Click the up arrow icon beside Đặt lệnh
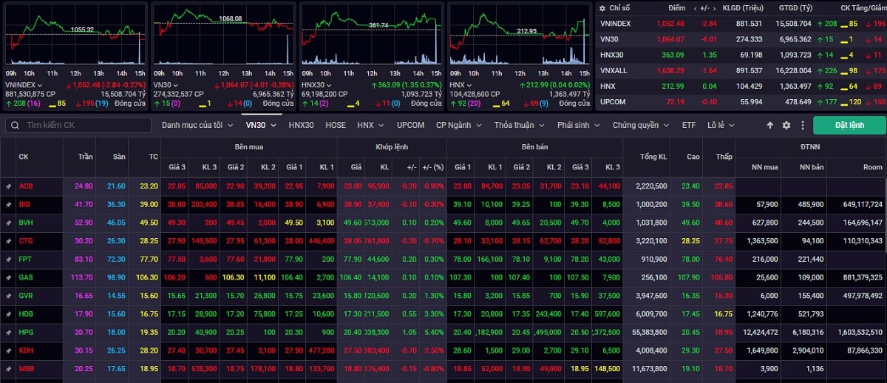Screen dimensions: 887x383 coord(770,125)
